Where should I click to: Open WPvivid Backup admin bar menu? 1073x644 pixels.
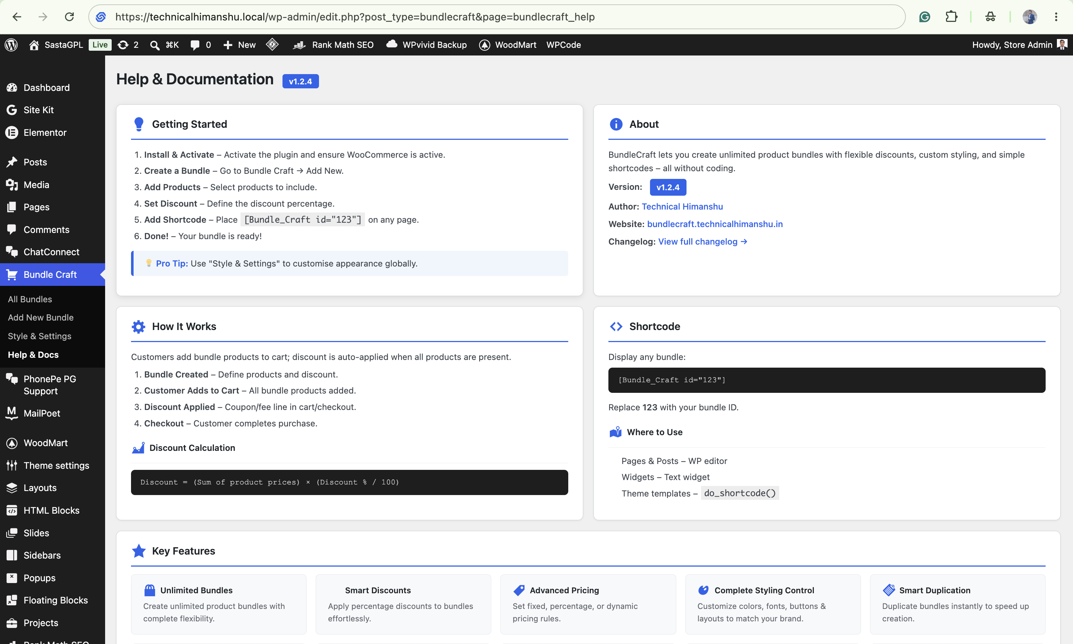[x=426, y=45]
